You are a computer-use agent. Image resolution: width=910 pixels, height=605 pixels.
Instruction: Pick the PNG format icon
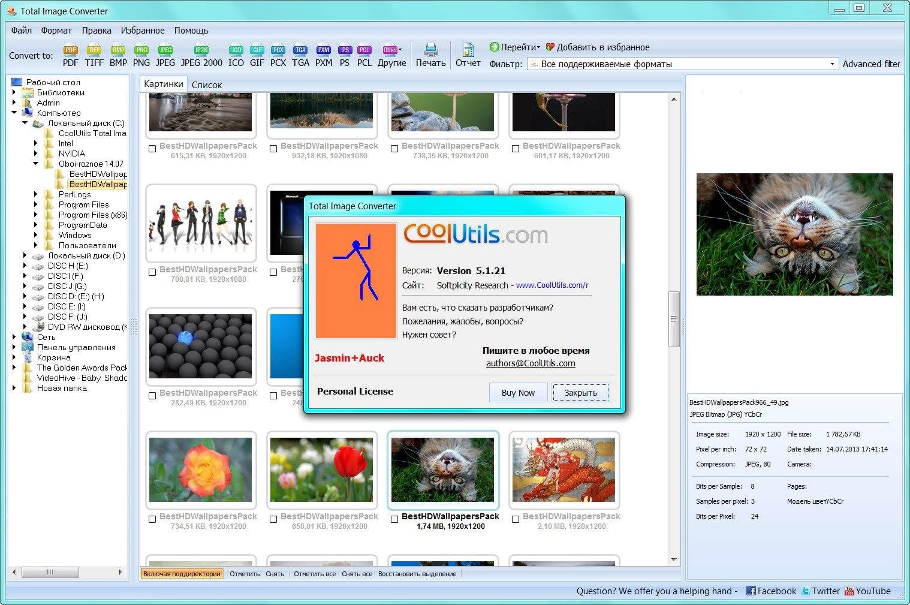pyautogui.click(x=141, y=50)
